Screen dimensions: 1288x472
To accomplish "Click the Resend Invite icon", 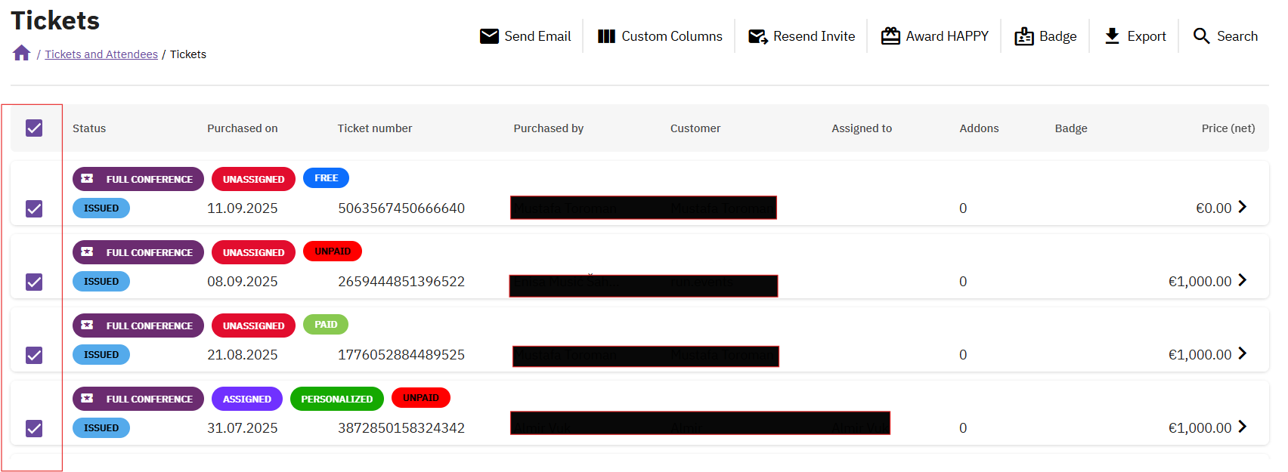I will click(757, 36).
